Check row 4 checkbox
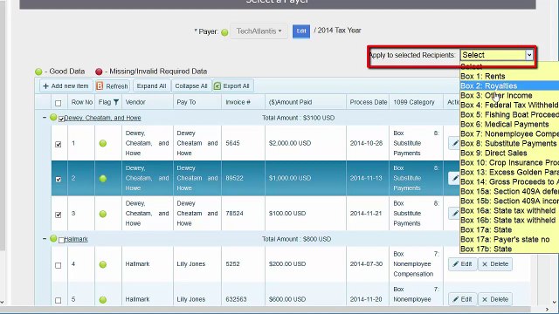This screenshot has height=314, width=559. tap(59, 265)
